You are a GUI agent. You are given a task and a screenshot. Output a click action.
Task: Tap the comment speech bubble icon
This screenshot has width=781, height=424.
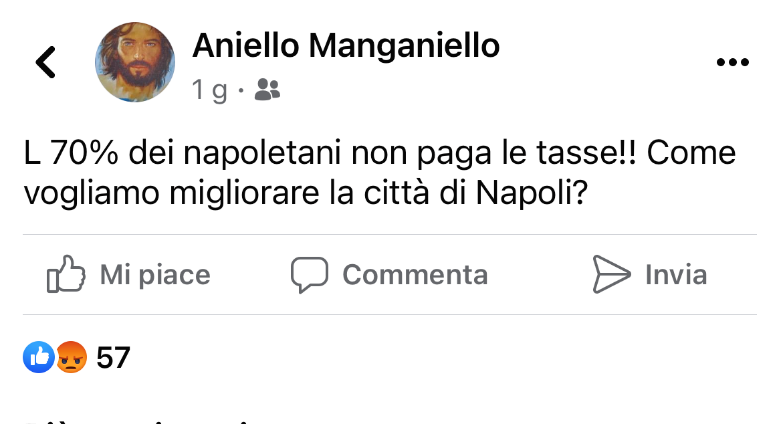[x=309, y=274]
